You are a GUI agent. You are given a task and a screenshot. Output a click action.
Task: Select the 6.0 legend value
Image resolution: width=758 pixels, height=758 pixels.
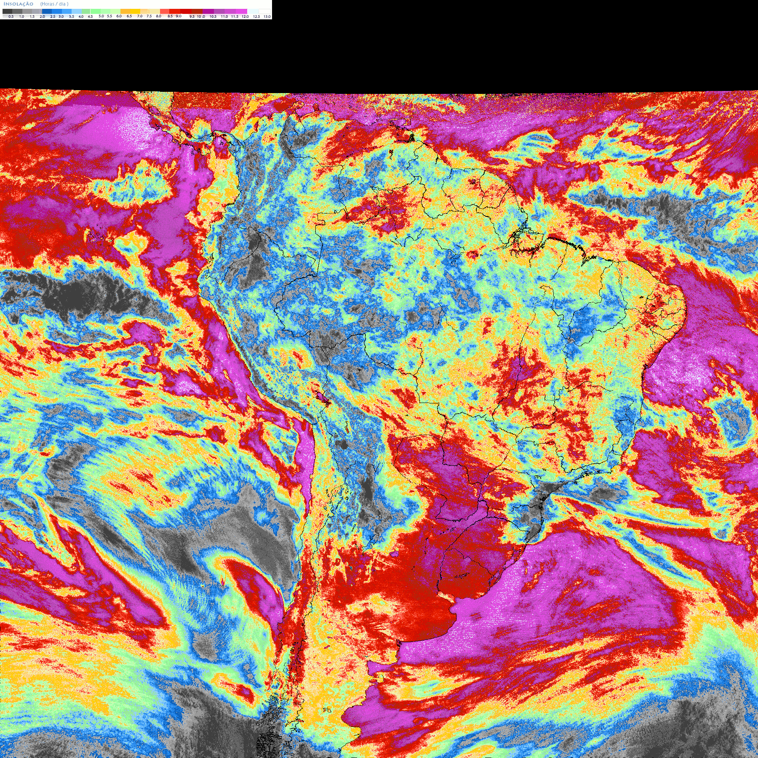(x=119, y=16)
